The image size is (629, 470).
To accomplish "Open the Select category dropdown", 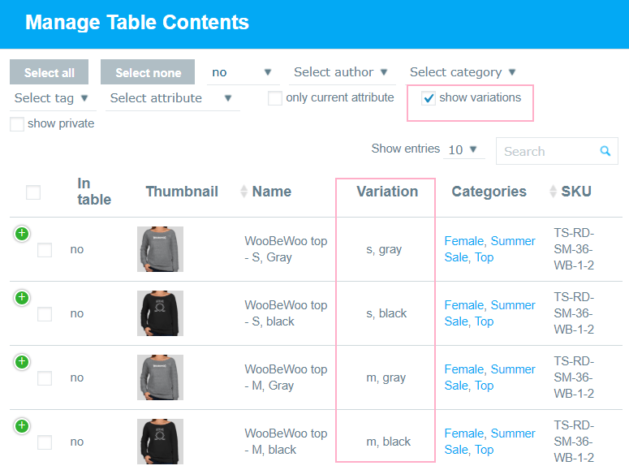I will (x=463, y=72).
